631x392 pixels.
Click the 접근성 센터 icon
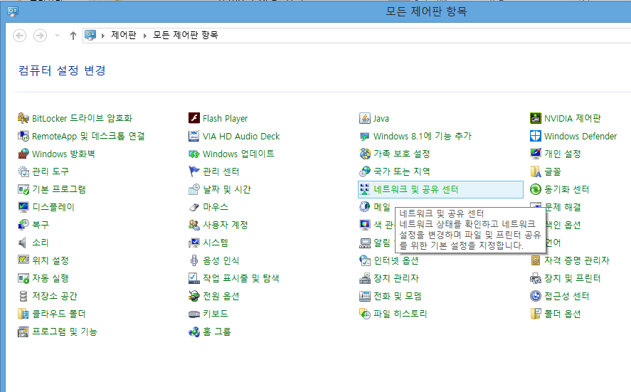[x=536, y=296]
